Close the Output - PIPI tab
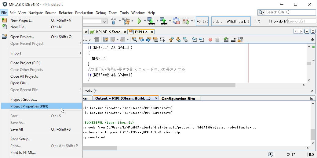Screen dimensions: 317x158 pyautogui.click(x=156, y=98)
